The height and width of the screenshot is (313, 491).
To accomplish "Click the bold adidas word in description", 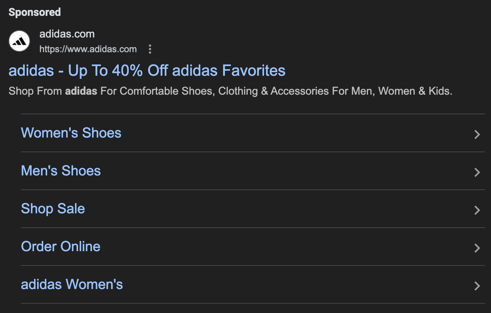I will tap(81, 91).
